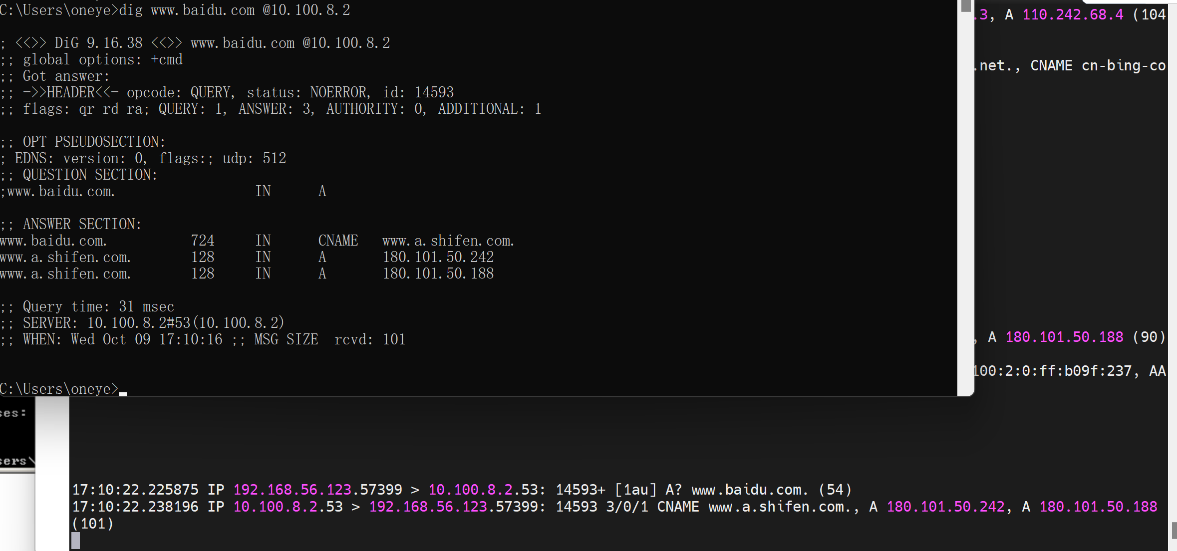The image size is (1177, 551).
Task: Click the tcpdump terminal's right scrollbar thumb
Action: (1174, 530)
